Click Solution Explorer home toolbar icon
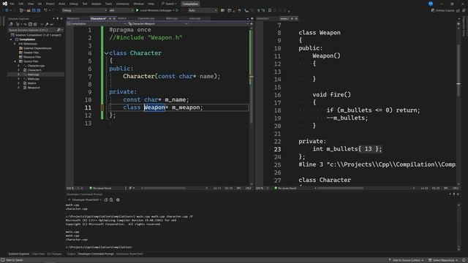The image size is (468, 263). 11,24
